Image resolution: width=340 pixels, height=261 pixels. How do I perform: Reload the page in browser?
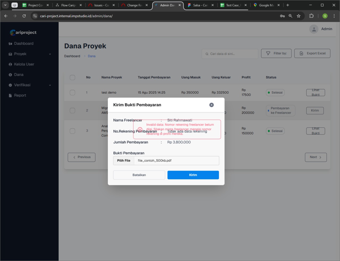coord(24,16)
